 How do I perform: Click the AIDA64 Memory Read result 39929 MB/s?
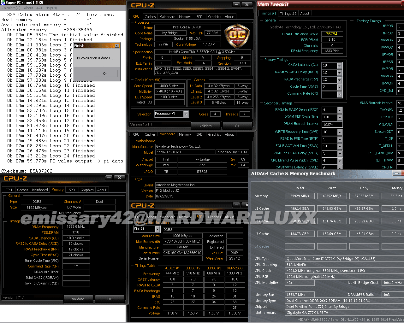click(300, 196)
